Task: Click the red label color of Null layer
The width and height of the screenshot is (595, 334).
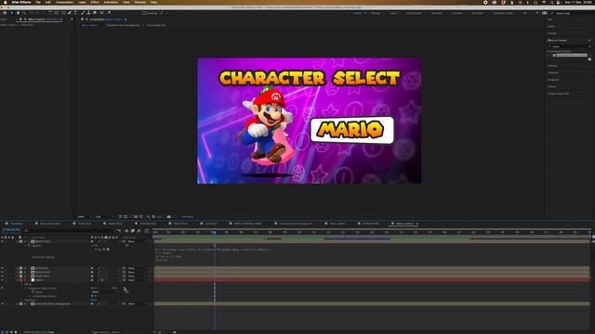Action: (20, 280)
